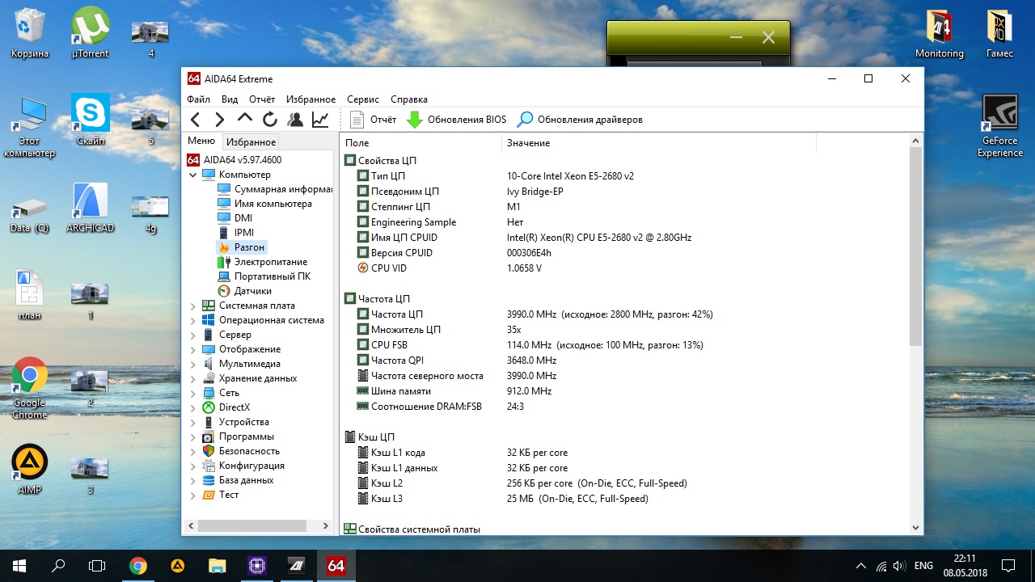Click the Обновления BIOS toolbar button
Image resolution: width=1035 pixels, height=582 pixels.
[457, 120]
